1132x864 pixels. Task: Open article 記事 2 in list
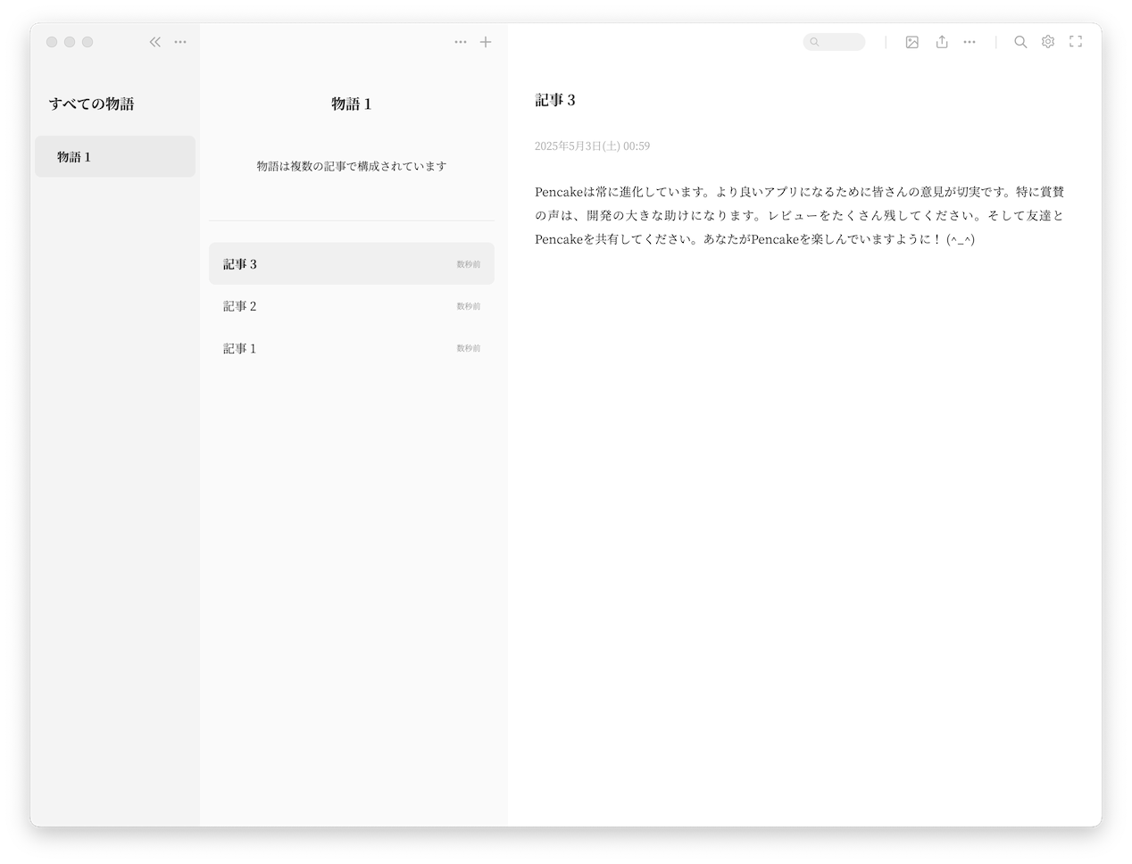[352, 306]
